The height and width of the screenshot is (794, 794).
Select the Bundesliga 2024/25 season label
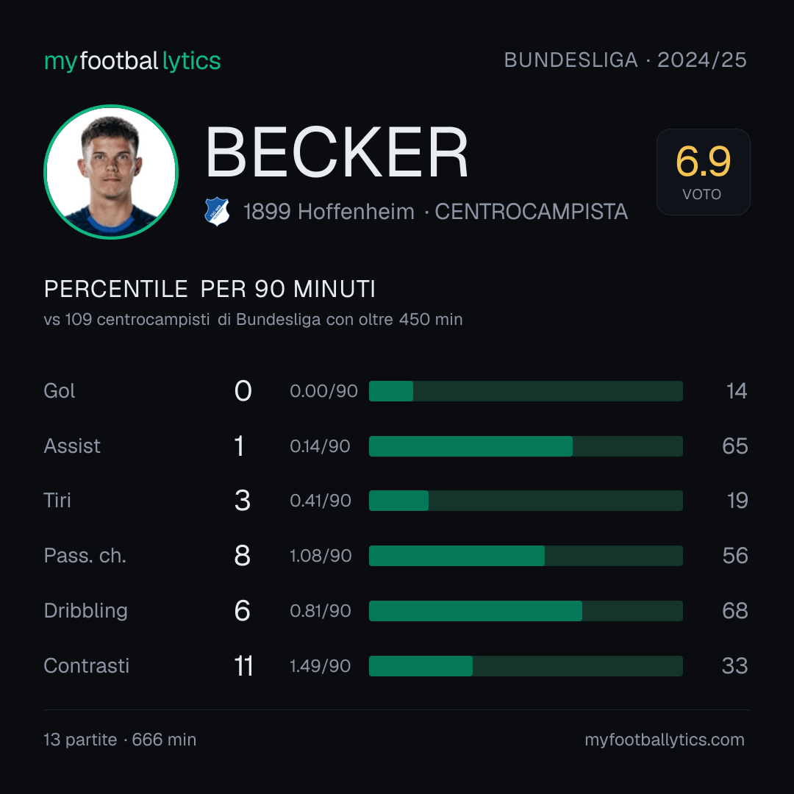coord(625,60)
